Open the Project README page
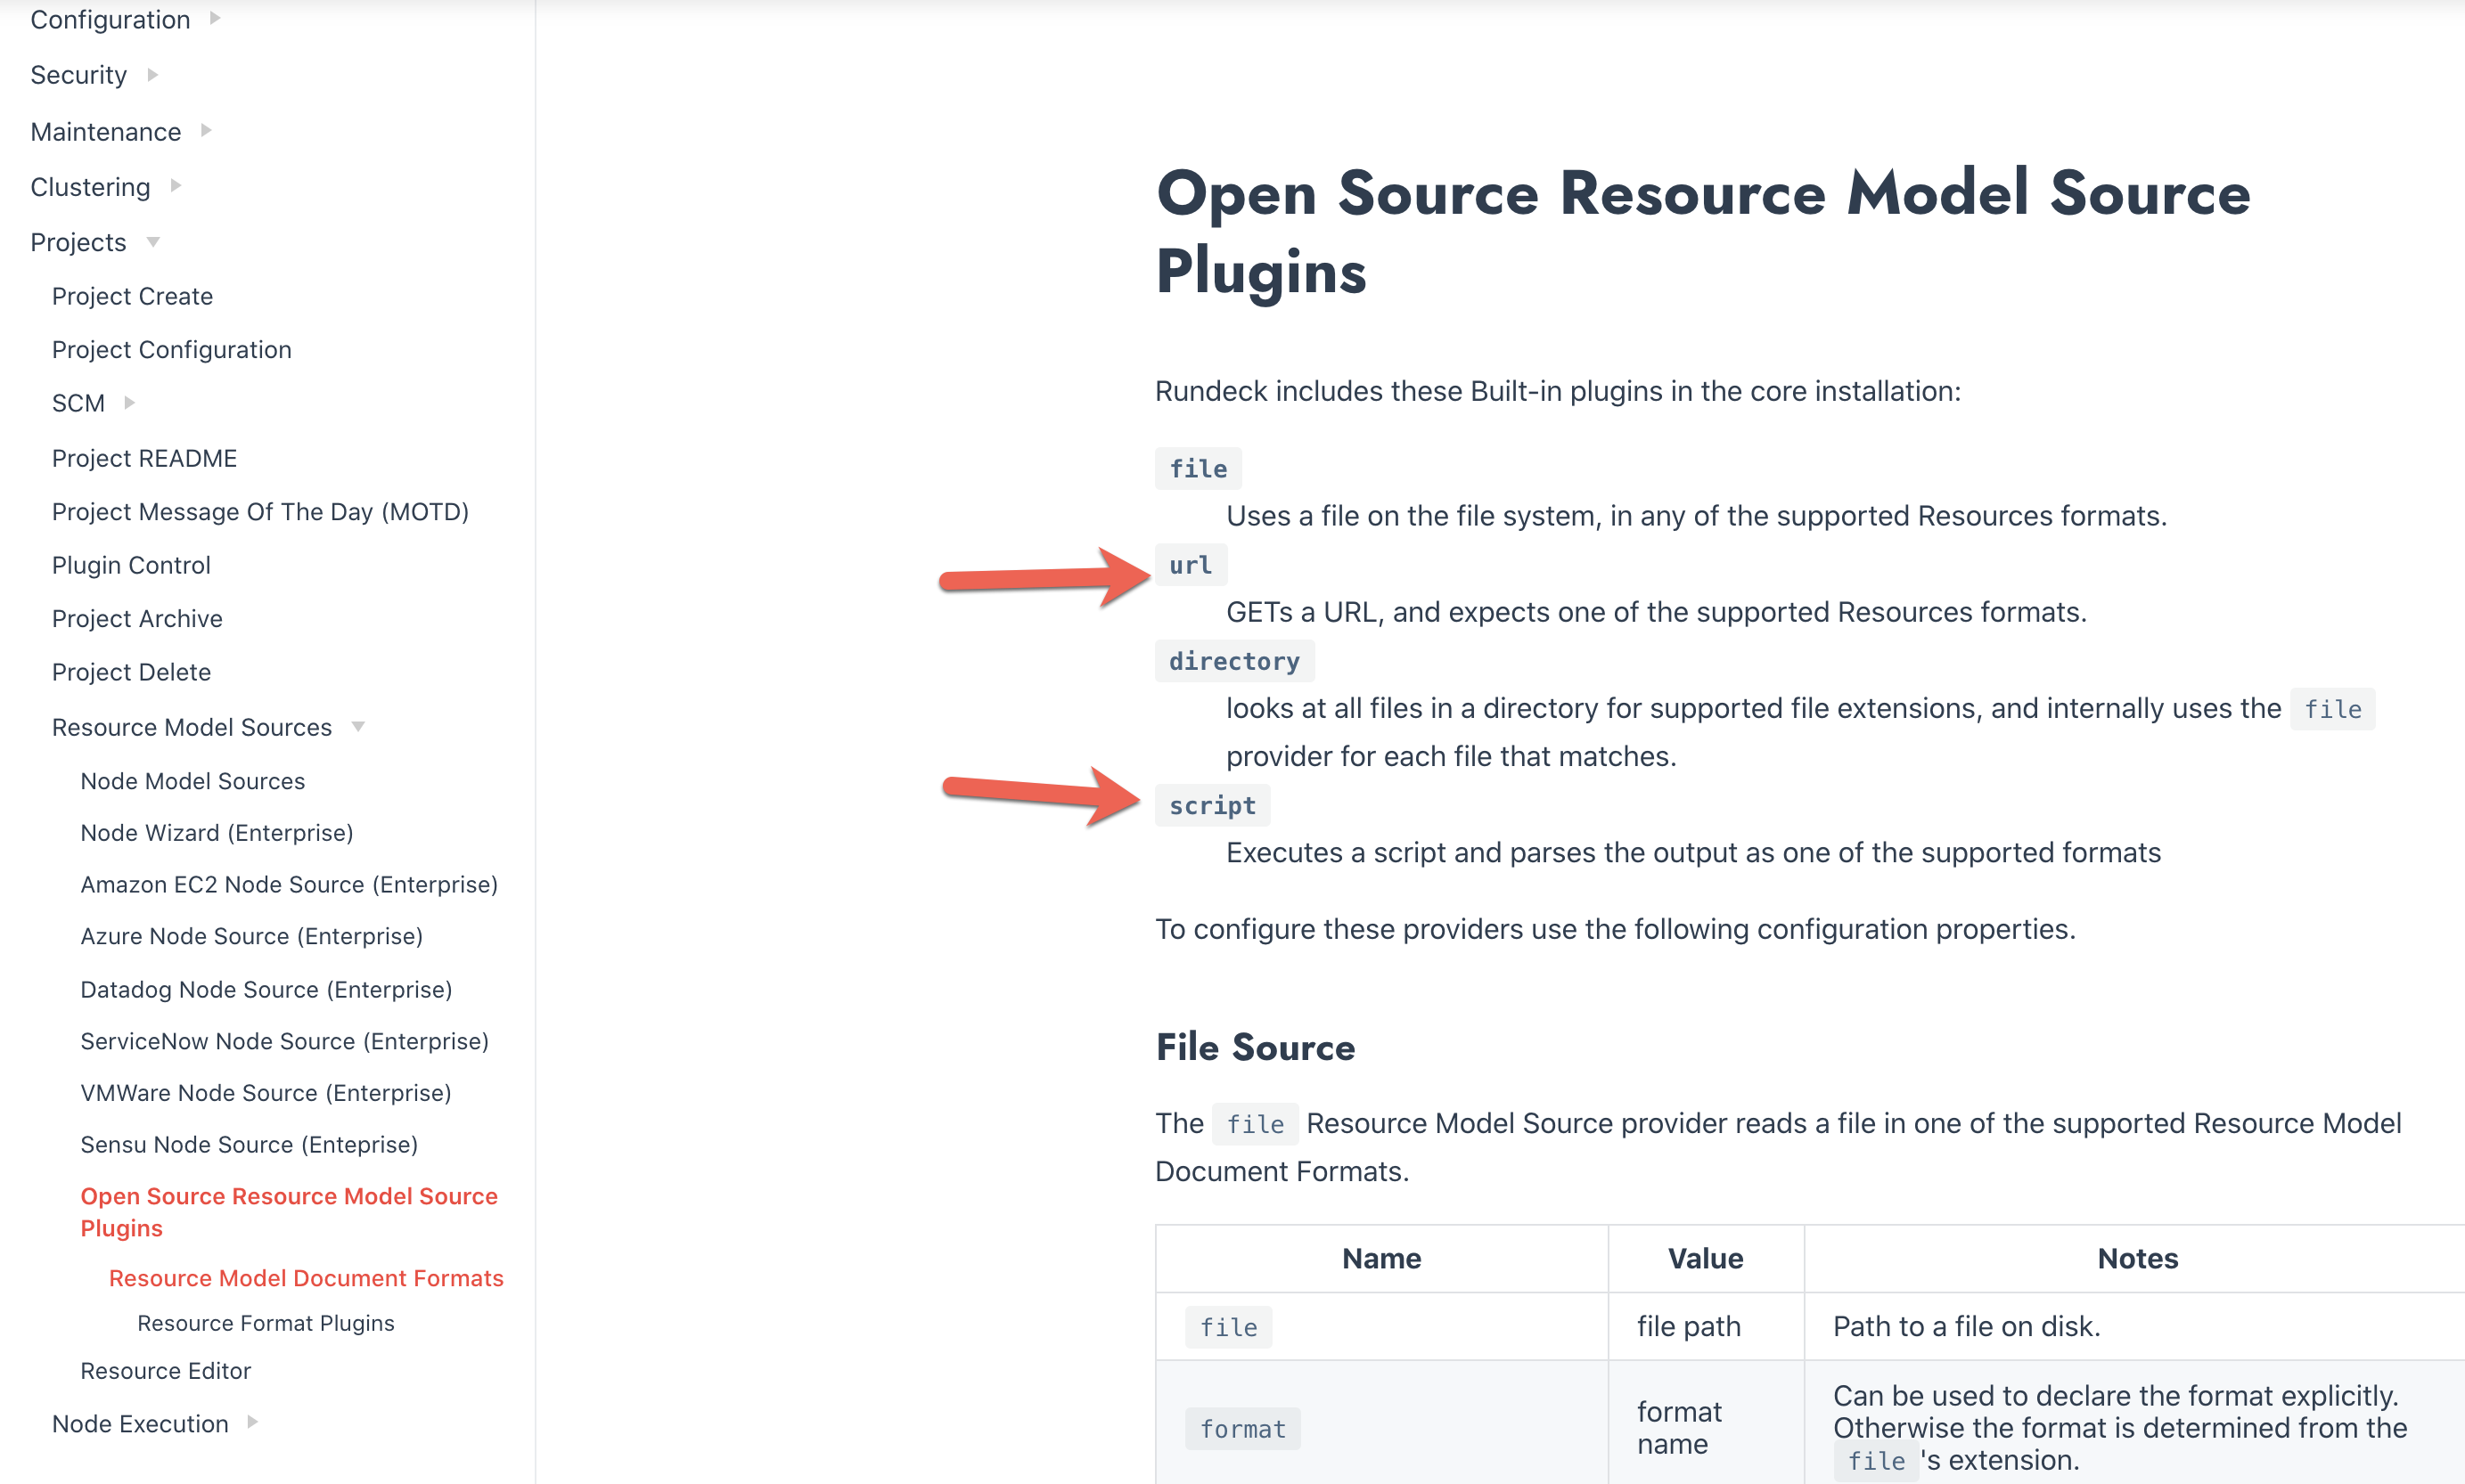 click(144, 457)
